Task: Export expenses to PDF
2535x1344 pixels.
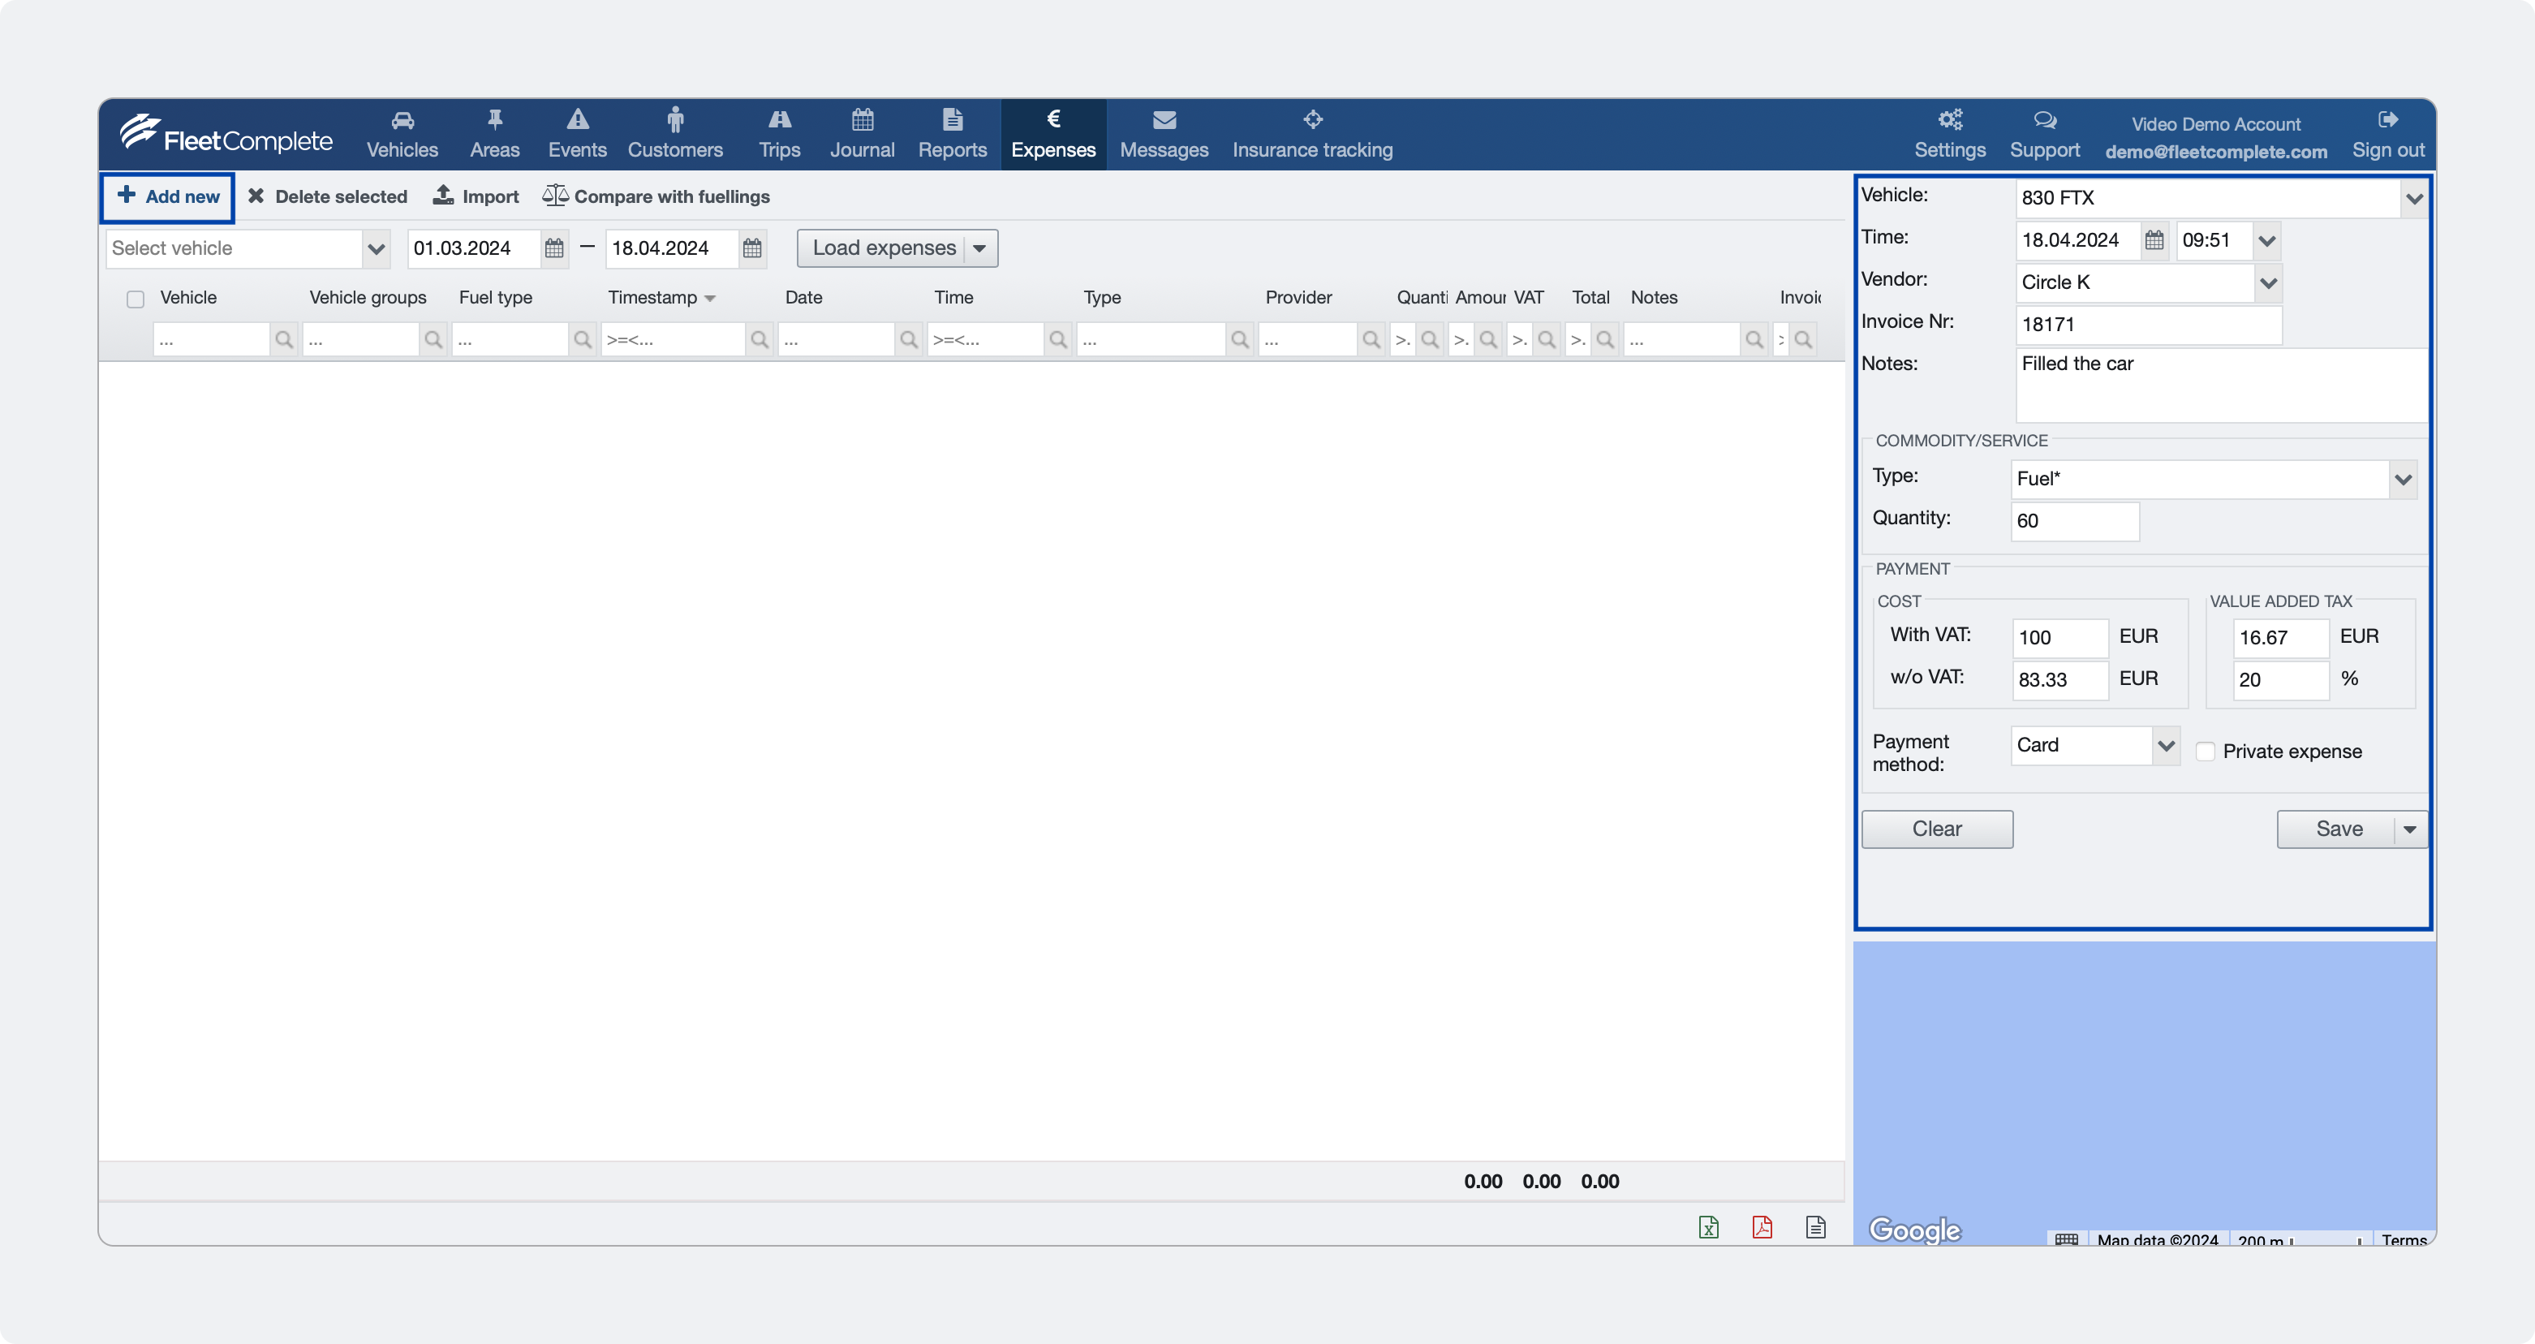Action: pyautogui.click(x=1762, y=1227)
